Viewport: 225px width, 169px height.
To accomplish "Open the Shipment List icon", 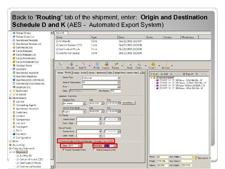I will point(14,87).
